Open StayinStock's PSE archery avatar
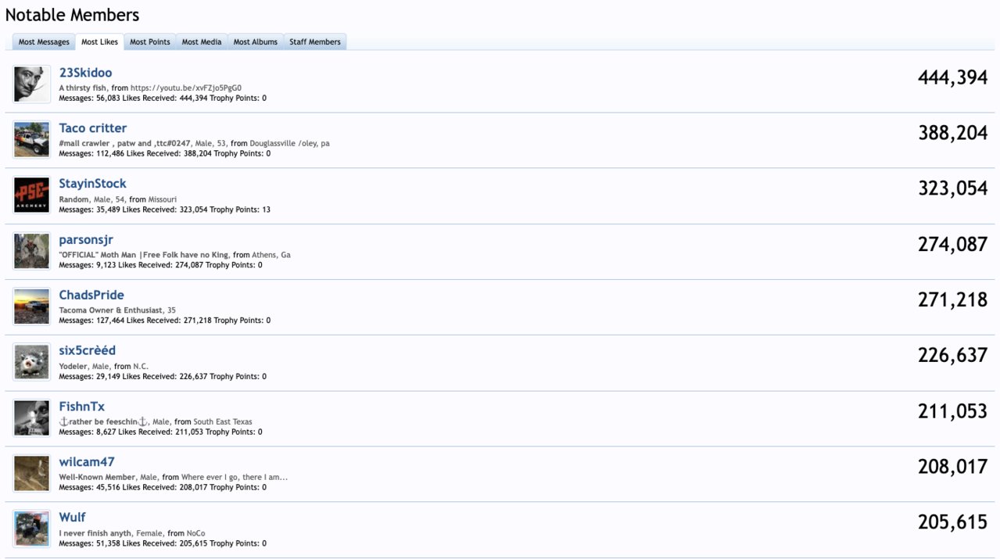The width and height of the screenshot is (1000, 559). [31, 195]
